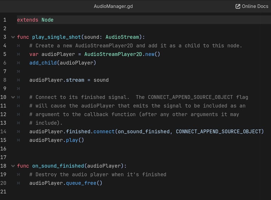The height and width of the screenshot is (200, 271).
Task: Collapse the comment block fold arrow at line 10
Action: point(13,97)
